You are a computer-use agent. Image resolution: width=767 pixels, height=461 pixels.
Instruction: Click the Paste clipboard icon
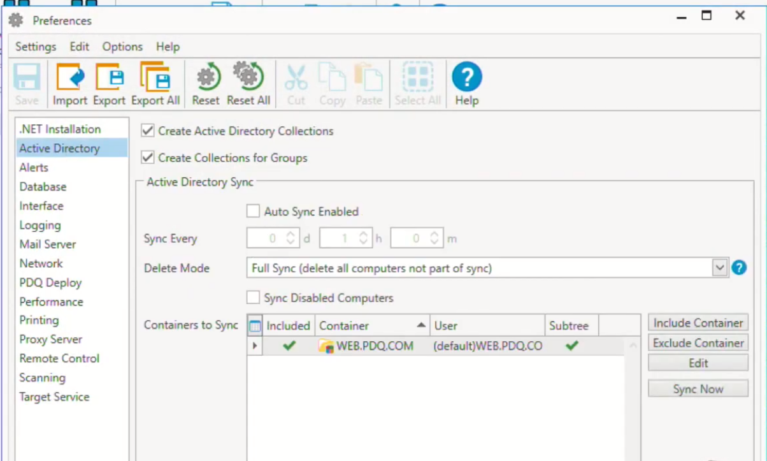tap(368, 77)
